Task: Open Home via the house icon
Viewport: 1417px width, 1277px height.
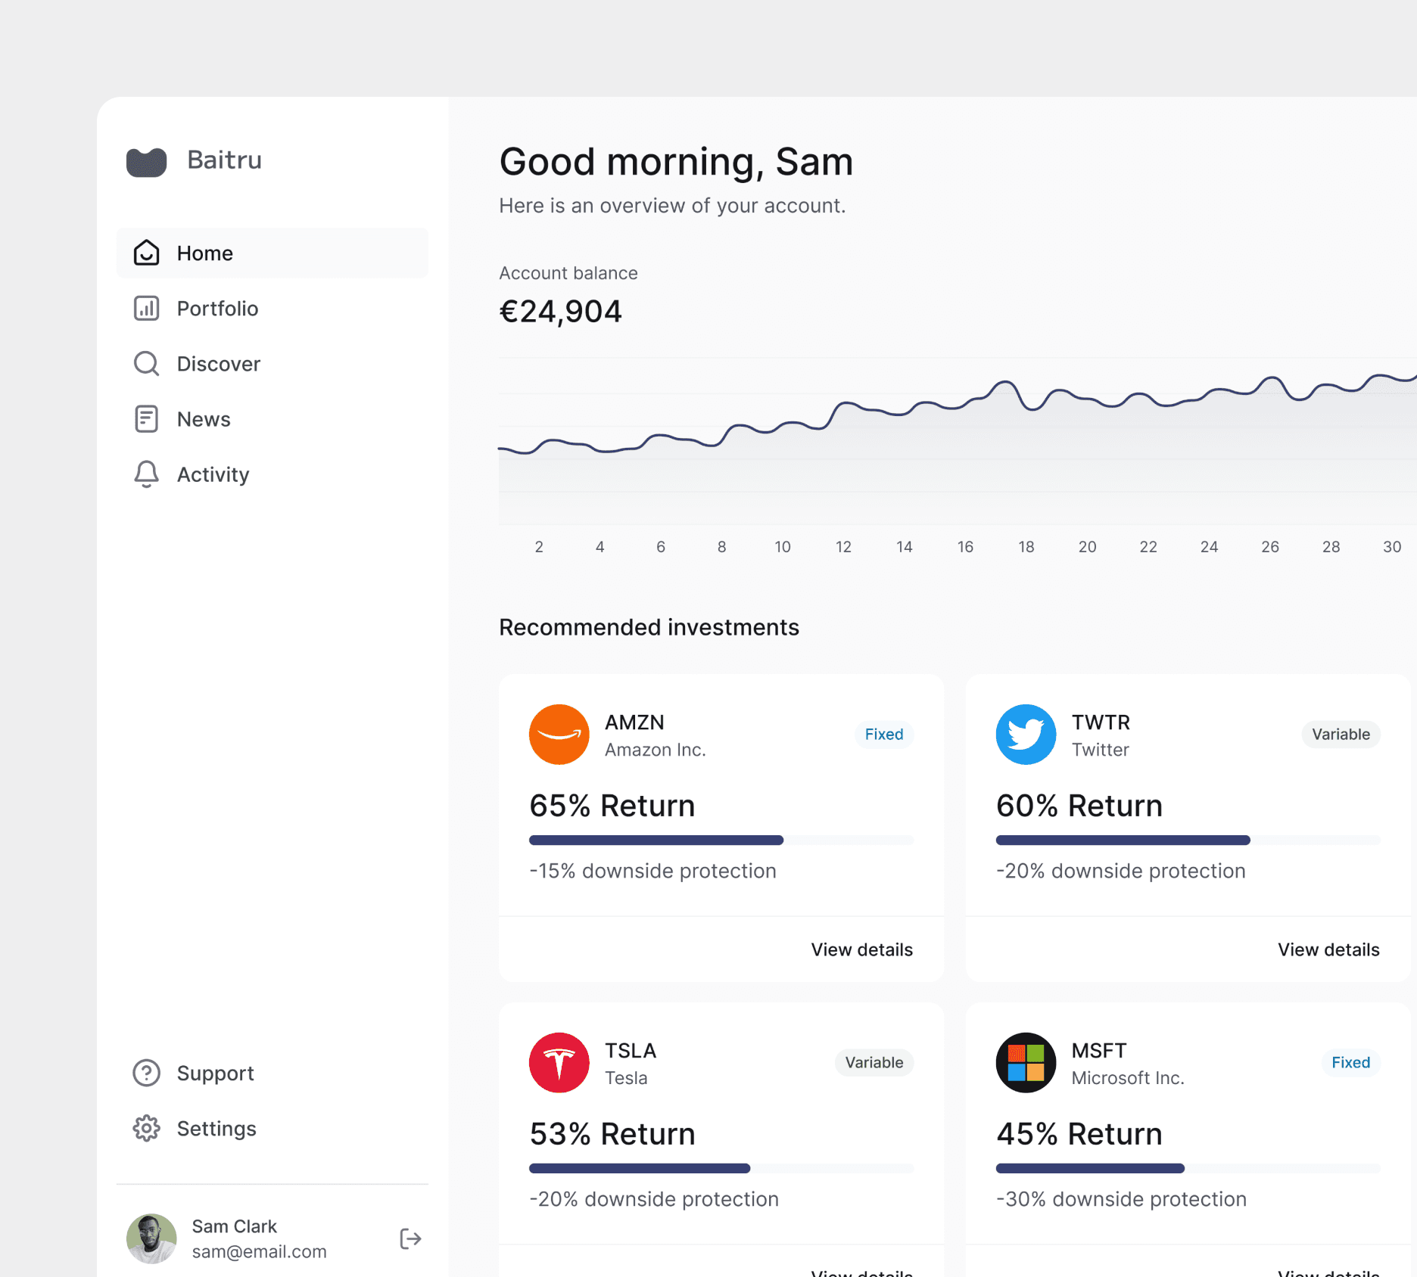Action: click(x=146, y=253)
